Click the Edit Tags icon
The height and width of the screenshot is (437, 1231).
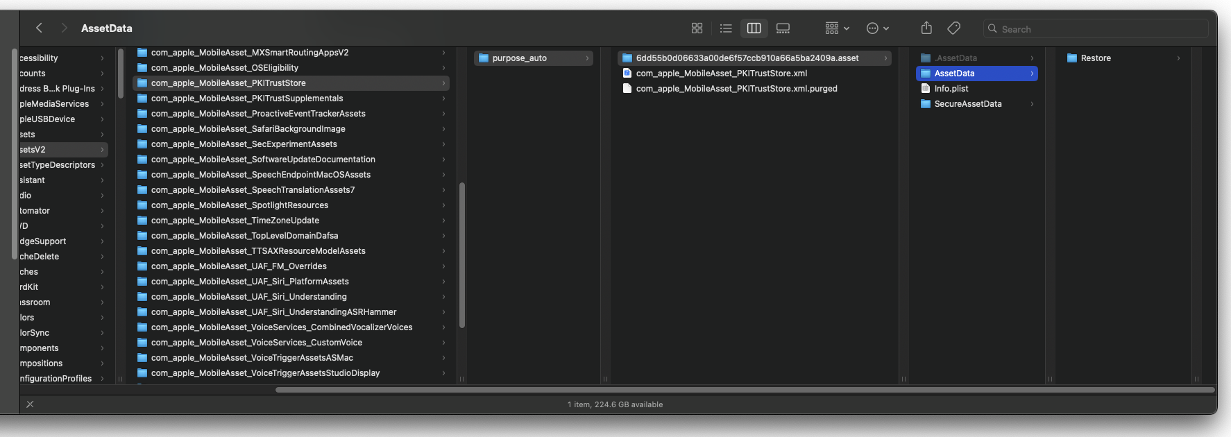[x=954, y=28]
